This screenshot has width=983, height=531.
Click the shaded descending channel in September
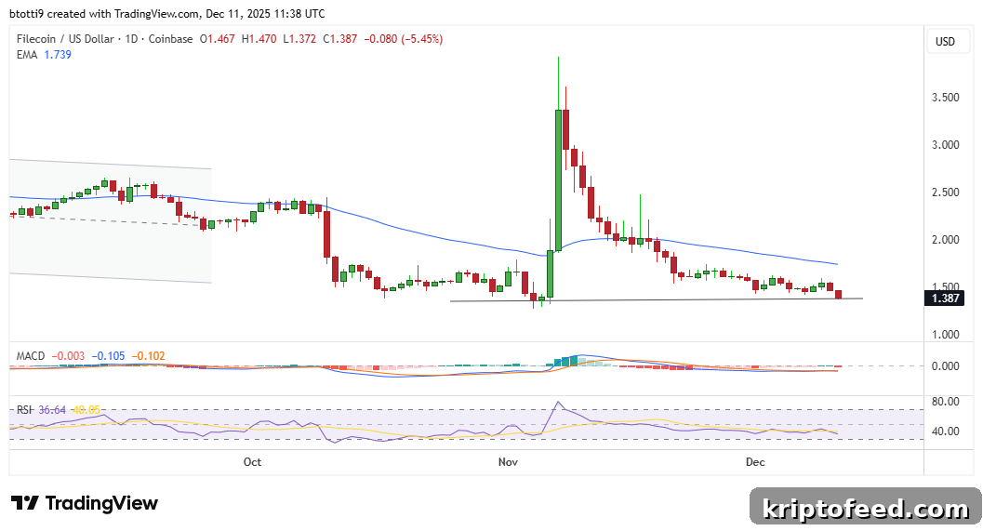[111, 220]
